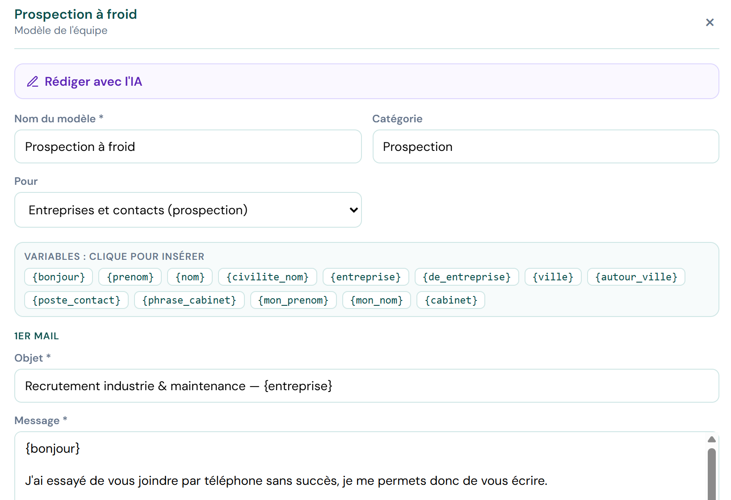Insert the {entreprise} variable chip
731x500 pixels.
[365, 277]
